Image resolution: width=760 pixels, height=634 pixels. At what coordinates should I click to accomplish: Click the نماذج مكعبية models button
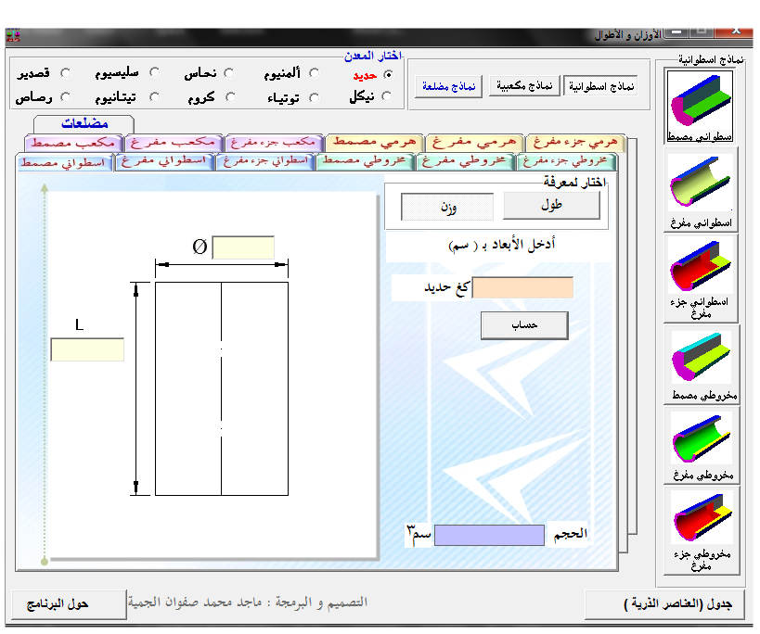click(524, 86)
